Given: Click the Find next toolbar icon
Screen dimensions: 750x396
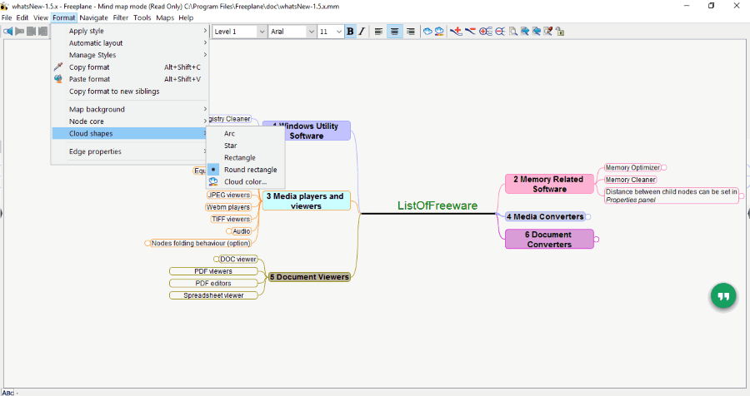Looking at the screenshot, I should coord(525,32).
